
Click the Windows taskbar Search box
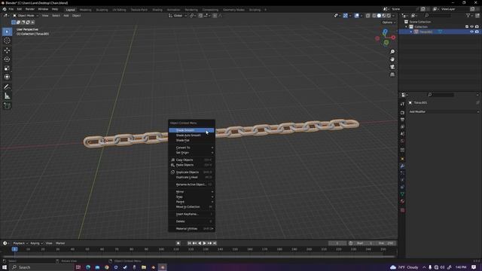42,267
